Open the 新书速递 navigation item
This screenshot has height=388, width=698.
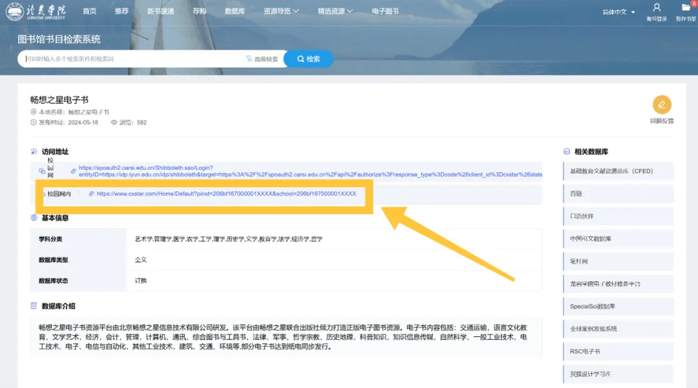pyautogui.click(x=161, y=11)
